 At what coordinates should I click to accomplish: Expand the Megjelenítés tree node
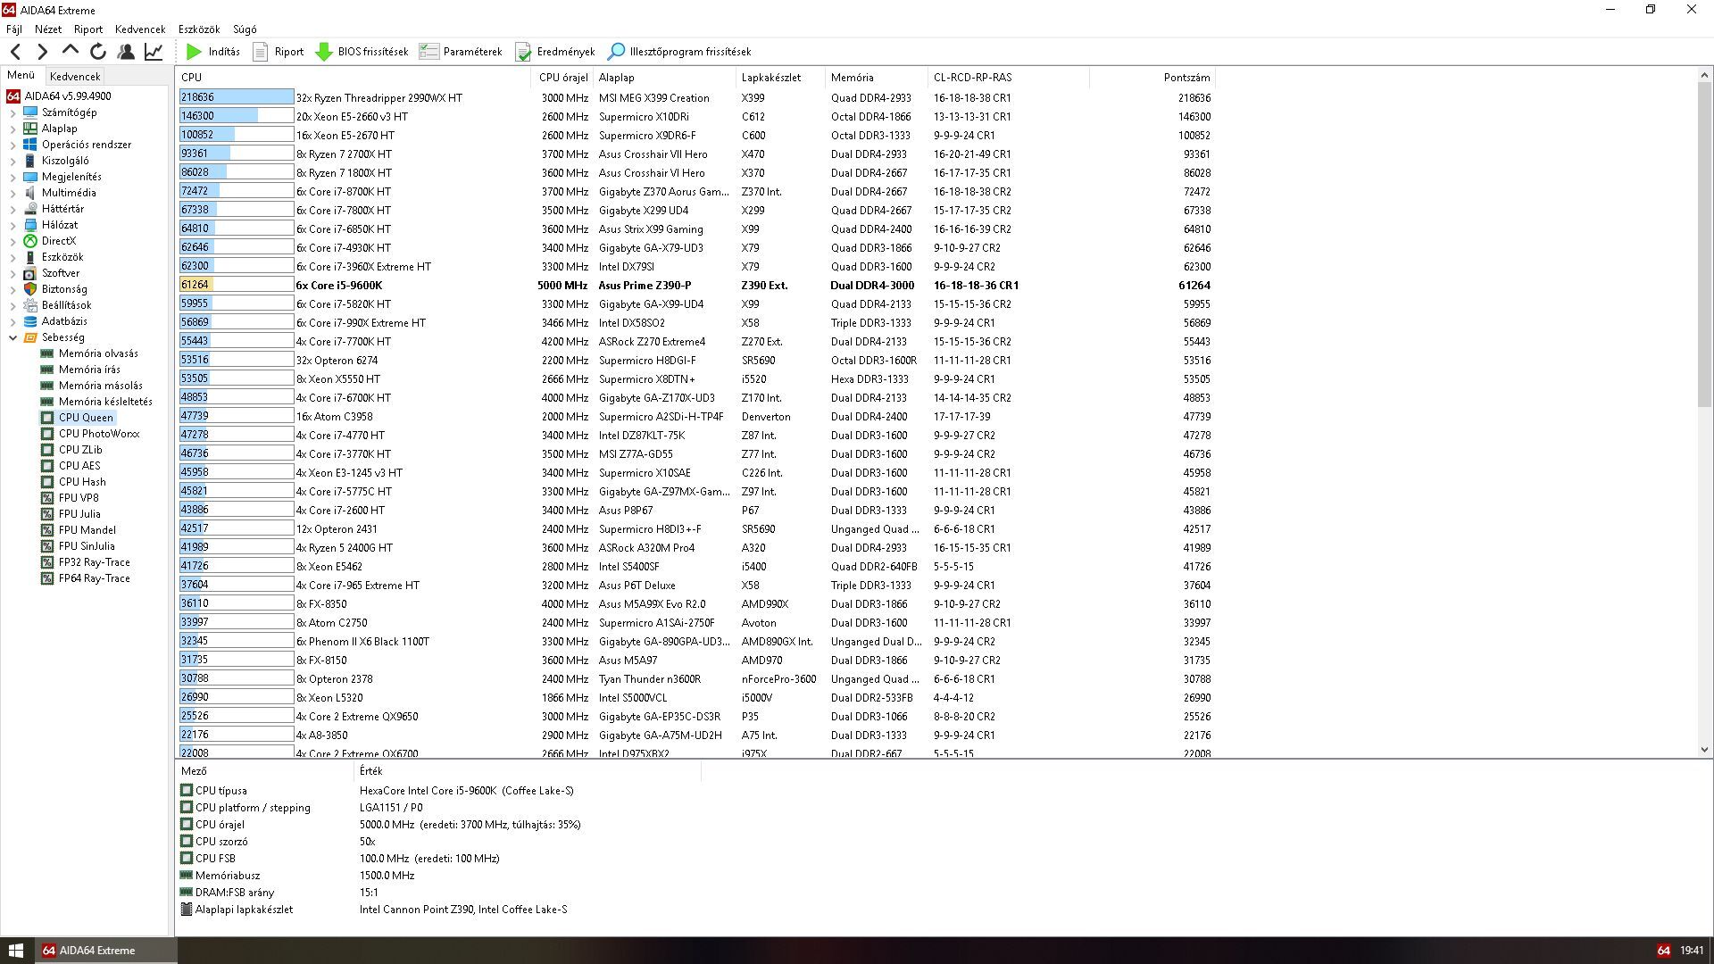(12, 178)
